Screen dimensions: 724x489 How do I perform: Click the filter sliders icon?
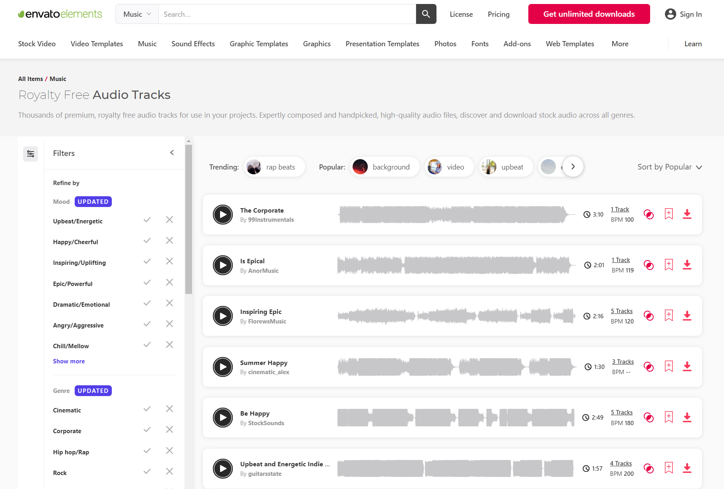[x=30, y=154]
